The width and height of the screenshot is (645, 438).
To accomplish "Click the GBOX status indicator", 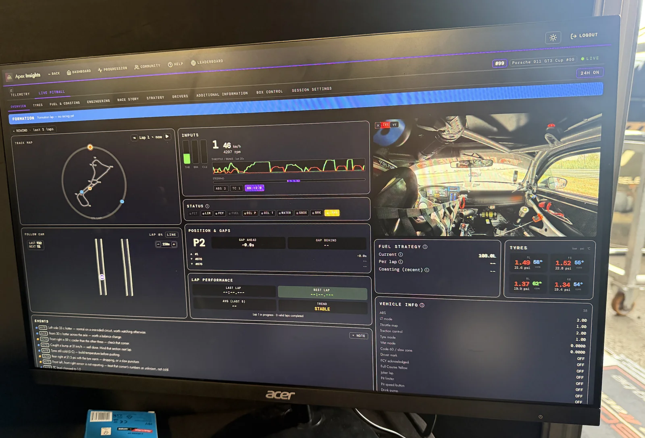I will pos(302,213).
